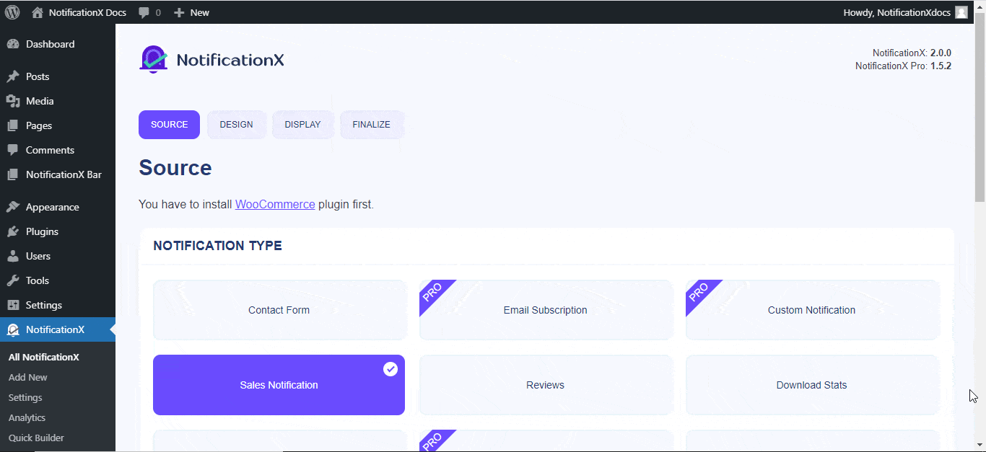Select the Email Subscription notification type
This screenshot has width=986, height=452.
click(546, 310)
